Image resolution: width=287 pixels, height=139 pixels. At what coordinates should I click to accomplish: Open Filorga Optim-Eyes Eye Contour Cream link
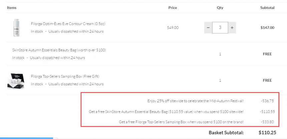point(68,24)
